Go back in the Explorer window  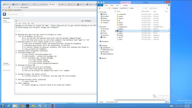coord(100,8)
